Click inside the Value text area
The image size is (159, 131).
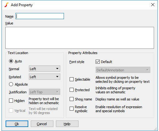79,38
